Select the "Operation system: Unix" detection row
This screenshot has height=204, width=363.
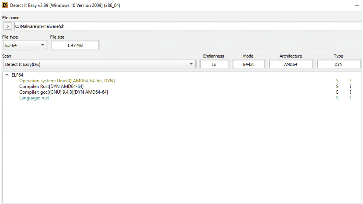67,81
